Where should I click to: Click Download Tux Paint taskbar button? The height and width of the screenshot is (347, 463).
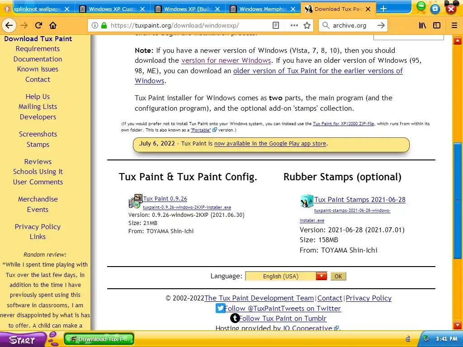pyautogui.click(x=99, y=339)
